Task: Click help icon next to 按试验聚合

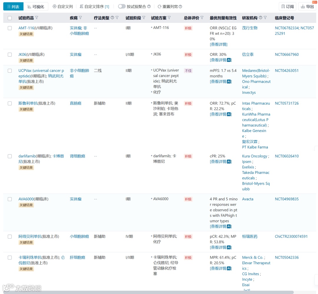Action: pos(149,6)
